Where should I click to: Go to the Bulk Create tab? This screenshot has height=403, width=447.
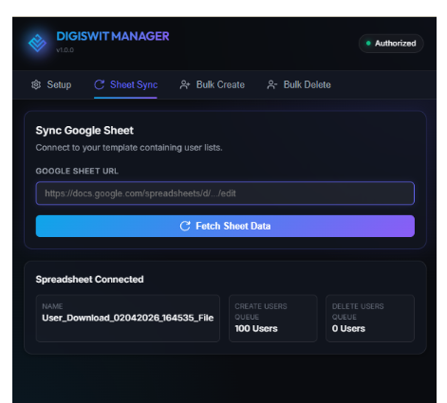point(212,84)
